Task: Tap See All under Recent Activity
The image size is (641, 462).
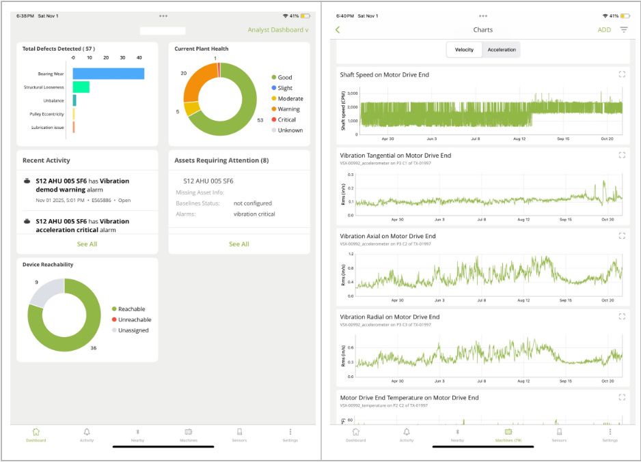Action: pyautogui.click(x=87, y=244)
